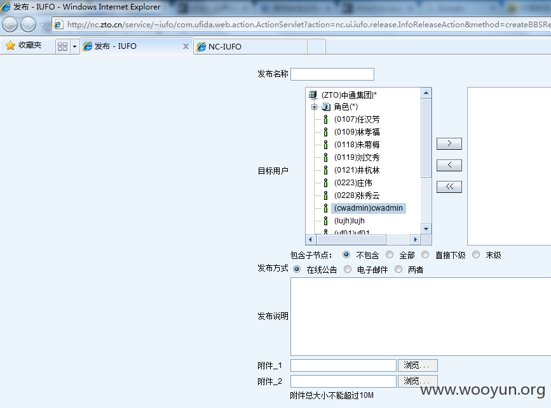
Task: Click the tree vertical scrollbar thumb
Action: coord(426,138)
